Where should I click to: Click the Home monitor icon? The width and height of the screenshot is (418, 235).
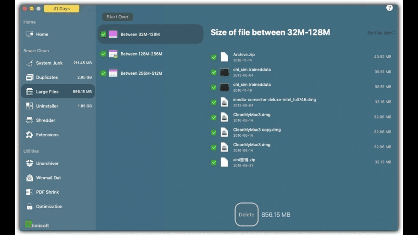point(29,34)
